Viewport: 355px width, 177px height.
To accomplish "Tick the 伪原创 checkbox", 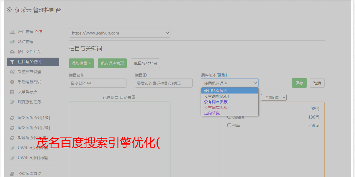I will [229, 117].
